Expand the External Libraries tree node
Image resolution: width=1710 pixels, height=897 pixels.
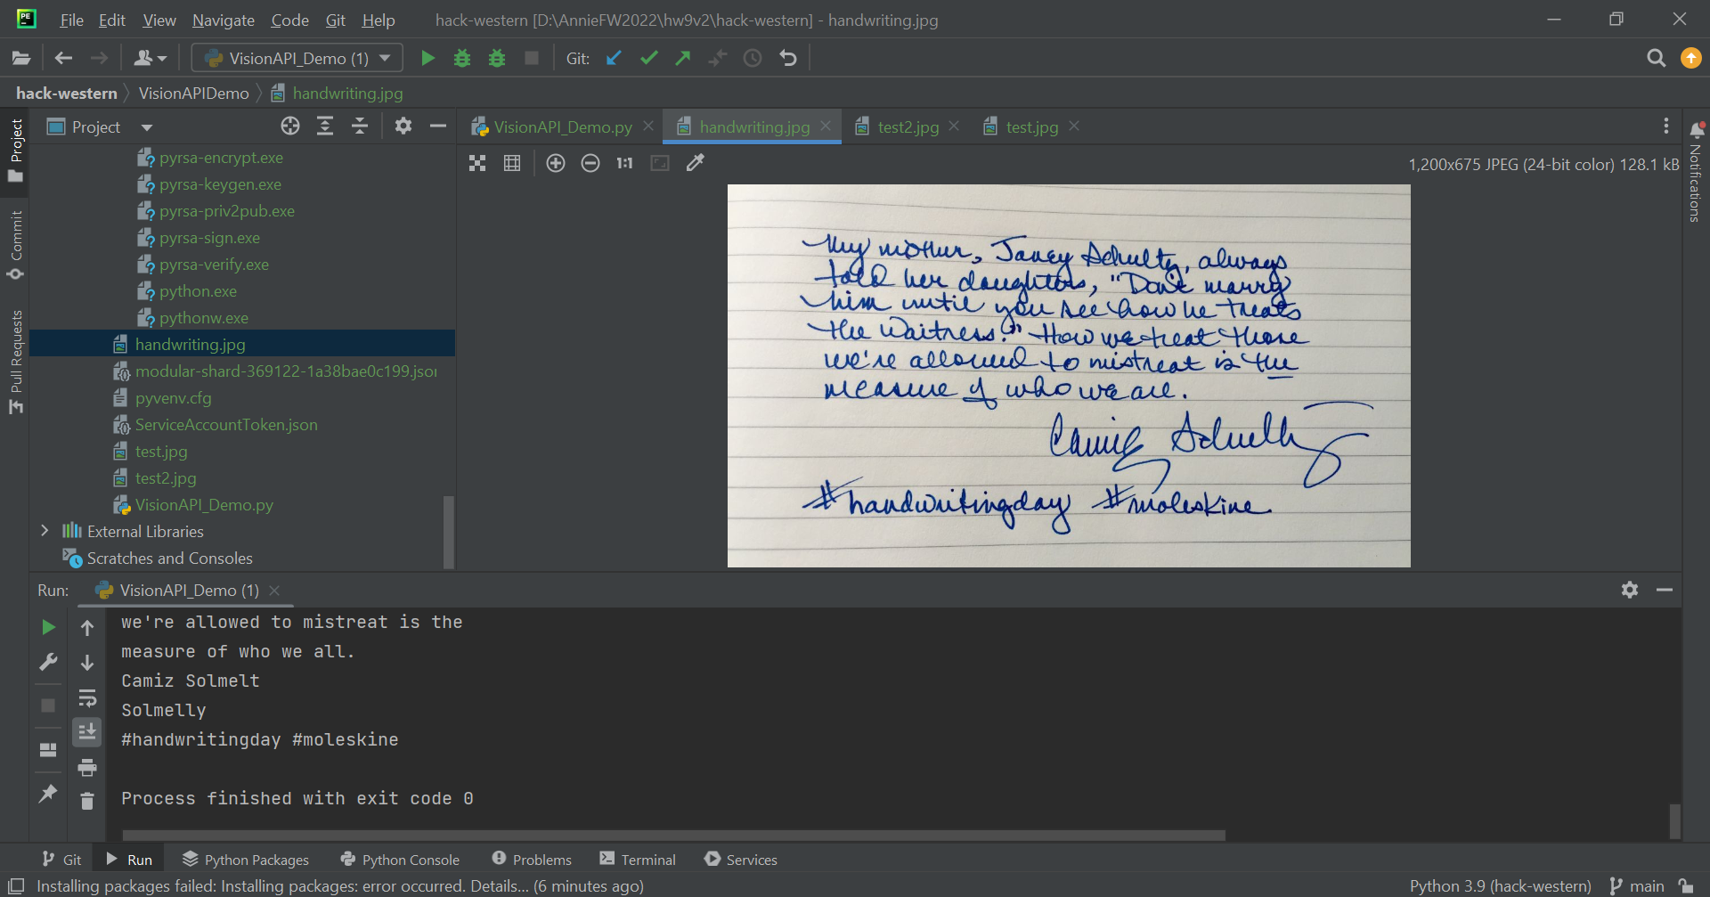pyautogui.click(x=45, y=531)
